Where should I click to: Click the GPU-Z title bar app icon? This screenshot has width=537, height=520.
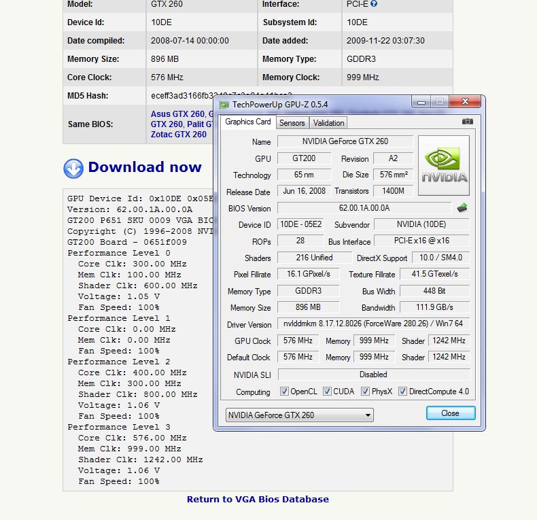(224, 104)
